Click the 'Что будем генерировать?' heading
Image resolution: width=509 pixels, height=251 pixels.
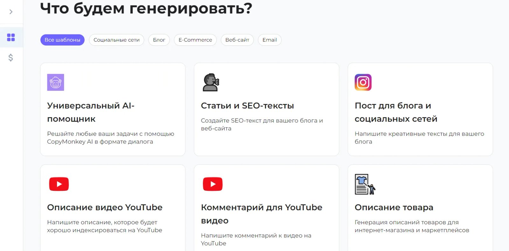[x=146, y=9]
